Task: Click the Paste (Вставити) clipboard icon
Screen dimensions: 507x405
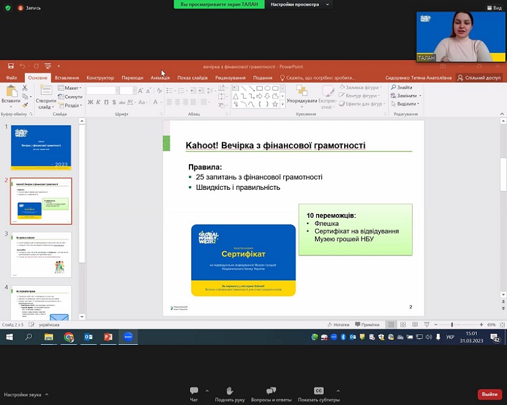Action: pos(11,91)
